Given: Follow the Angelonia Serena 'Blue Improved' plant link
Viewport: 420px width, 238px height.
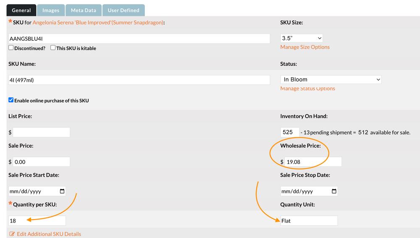Looking at the screenshot, I should click(97, 22).
